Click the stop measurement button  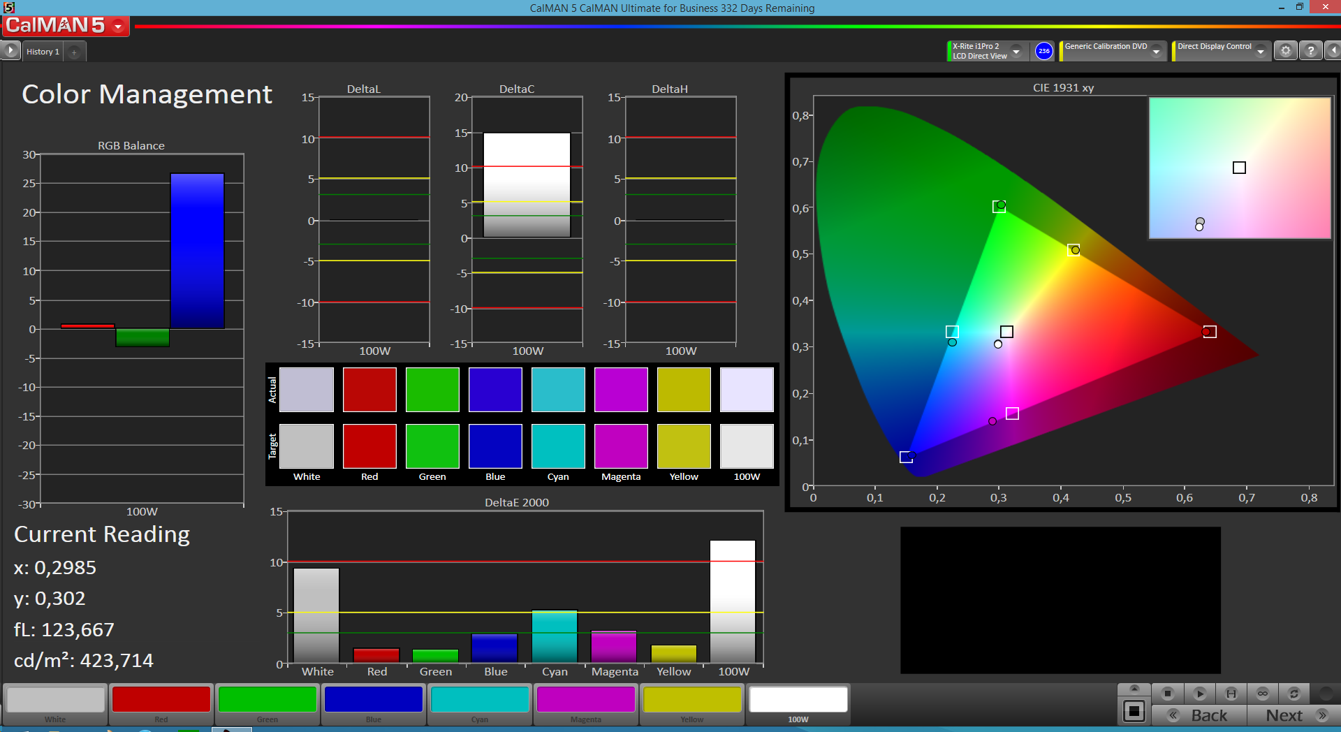(1167, 694)
